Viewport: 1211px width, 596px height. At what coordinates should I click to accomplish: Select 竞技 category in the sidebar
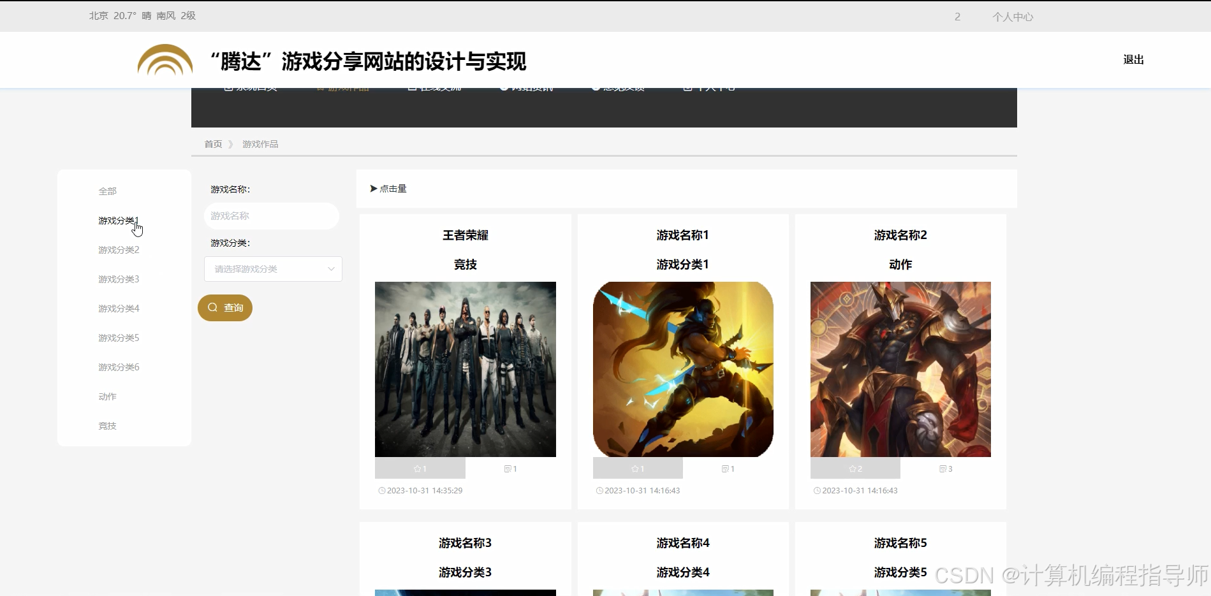(x=107, y=426)
